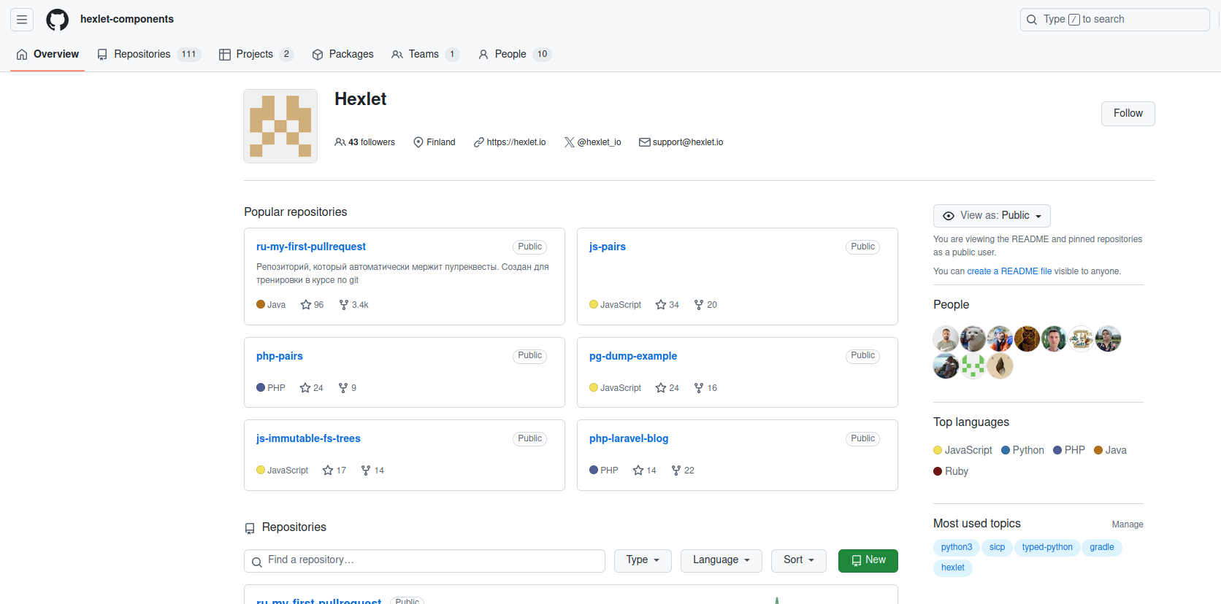Click first member avatar in People section
The width and height of the screenshot is (1221, 604).
coord(946,338)
